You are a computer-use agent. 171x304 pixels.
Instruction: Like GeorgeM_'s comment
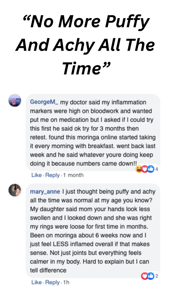36,175
